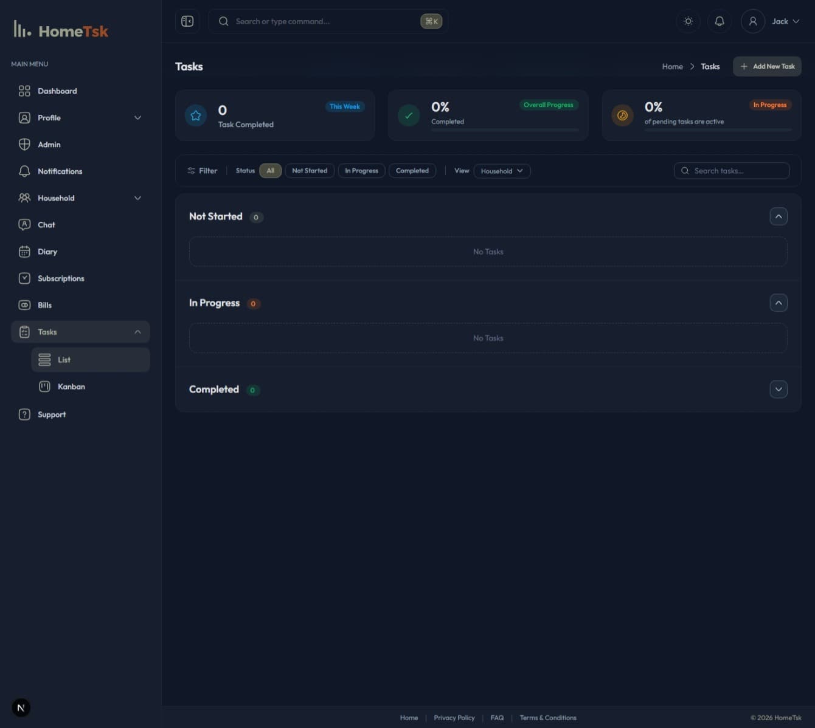Toggle the sidebar collapse icon

[x=187, y=21]
